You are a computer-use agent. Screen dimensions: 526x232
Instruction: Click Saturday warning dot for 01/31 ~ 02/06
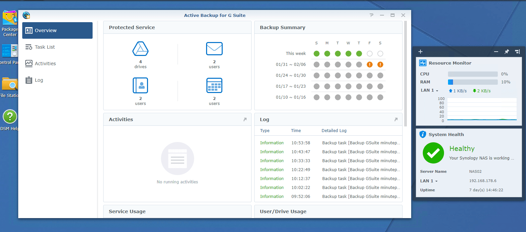[380, 65]
